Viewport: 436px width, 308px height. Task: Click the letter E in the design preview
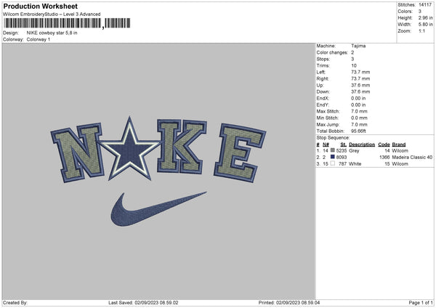coord(240,153)
